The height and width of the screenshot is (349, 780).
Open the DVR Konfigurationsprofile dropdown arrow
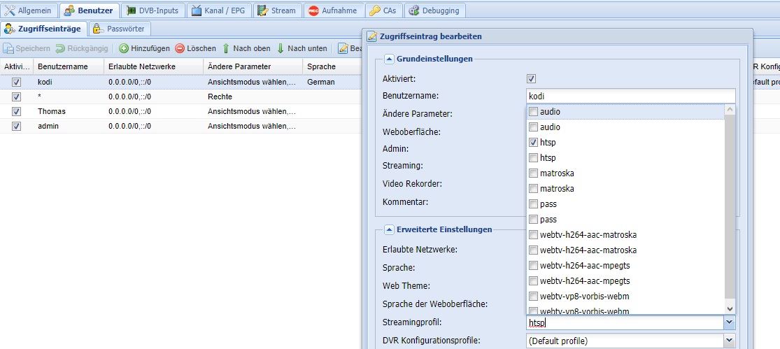[x=729, y=341]
